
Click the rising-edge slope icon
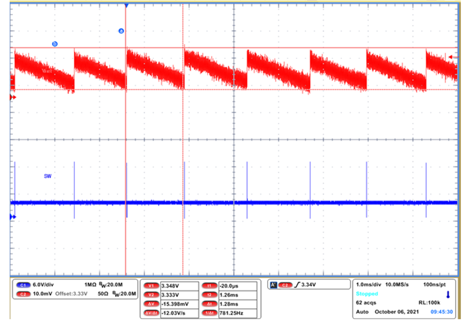[298, 284]
